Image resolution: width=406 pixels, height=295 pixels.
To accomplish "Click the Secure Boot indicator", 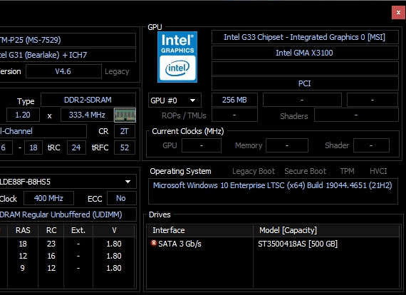I will tap(306, 171).
